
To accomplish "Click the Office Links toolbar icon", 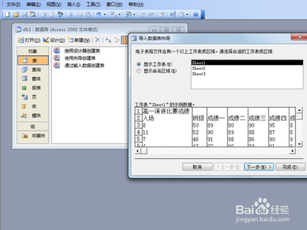I will point(113,14).
